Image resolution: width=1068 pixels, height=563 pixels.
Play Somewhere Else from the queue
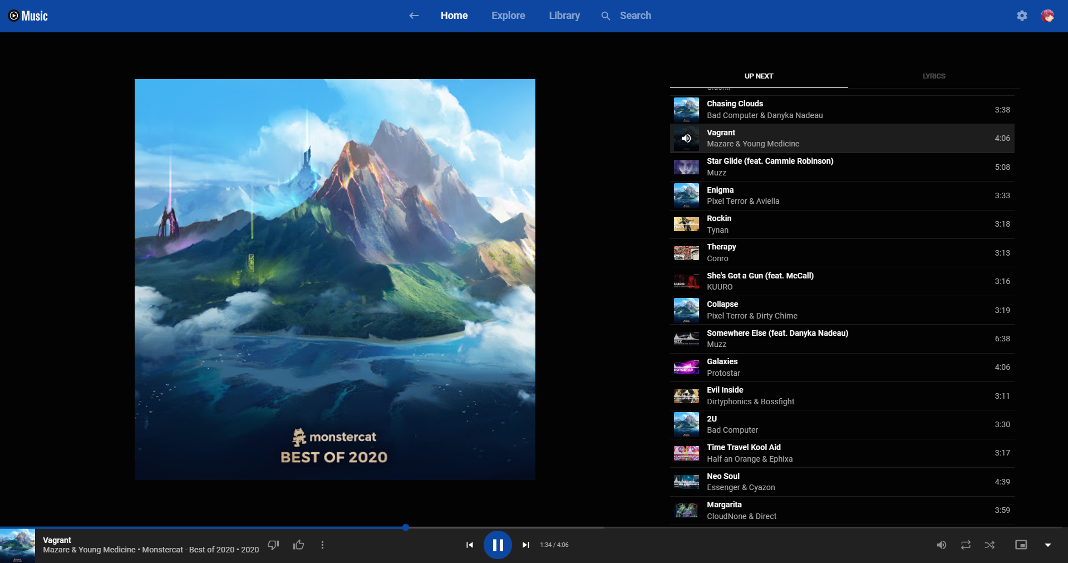pos(842,339)
